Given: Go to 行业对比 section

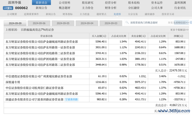Looking at the screenshot, I should coord(180,8).
